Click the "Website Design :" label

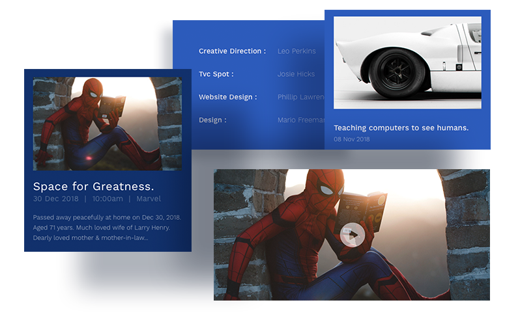[227, 97]
